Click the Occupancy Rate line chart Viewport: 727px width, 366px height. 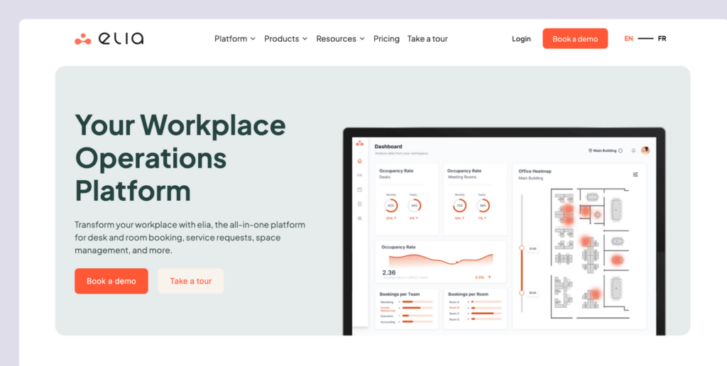click(440, 260)
